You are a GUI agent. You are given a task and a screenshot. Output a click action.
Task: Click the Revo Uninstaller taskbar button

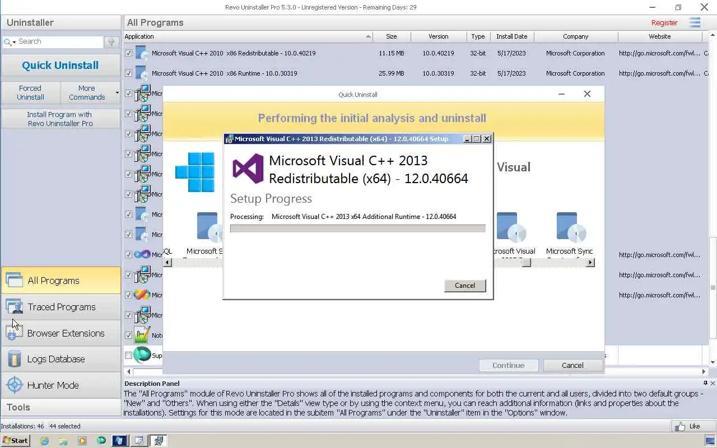click(120, 441)
